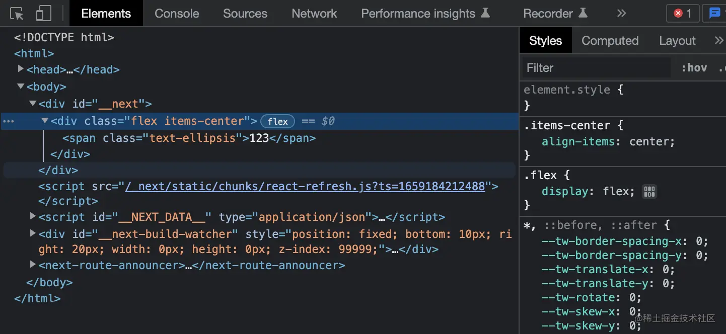Toggle the flex badge on the div

pos(277,121)
